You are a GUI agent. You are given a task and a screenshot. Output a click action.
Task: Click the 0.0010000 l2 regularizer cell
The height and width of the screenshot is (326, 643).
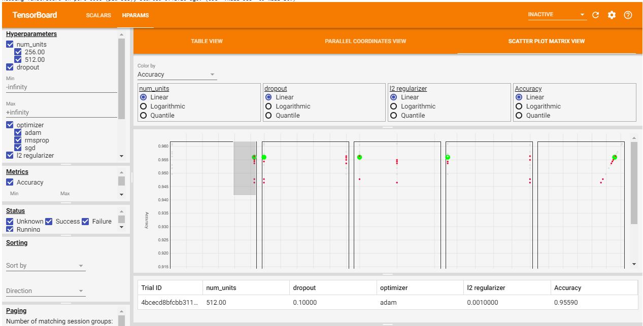pyautogui.click(x=506, y=303)
